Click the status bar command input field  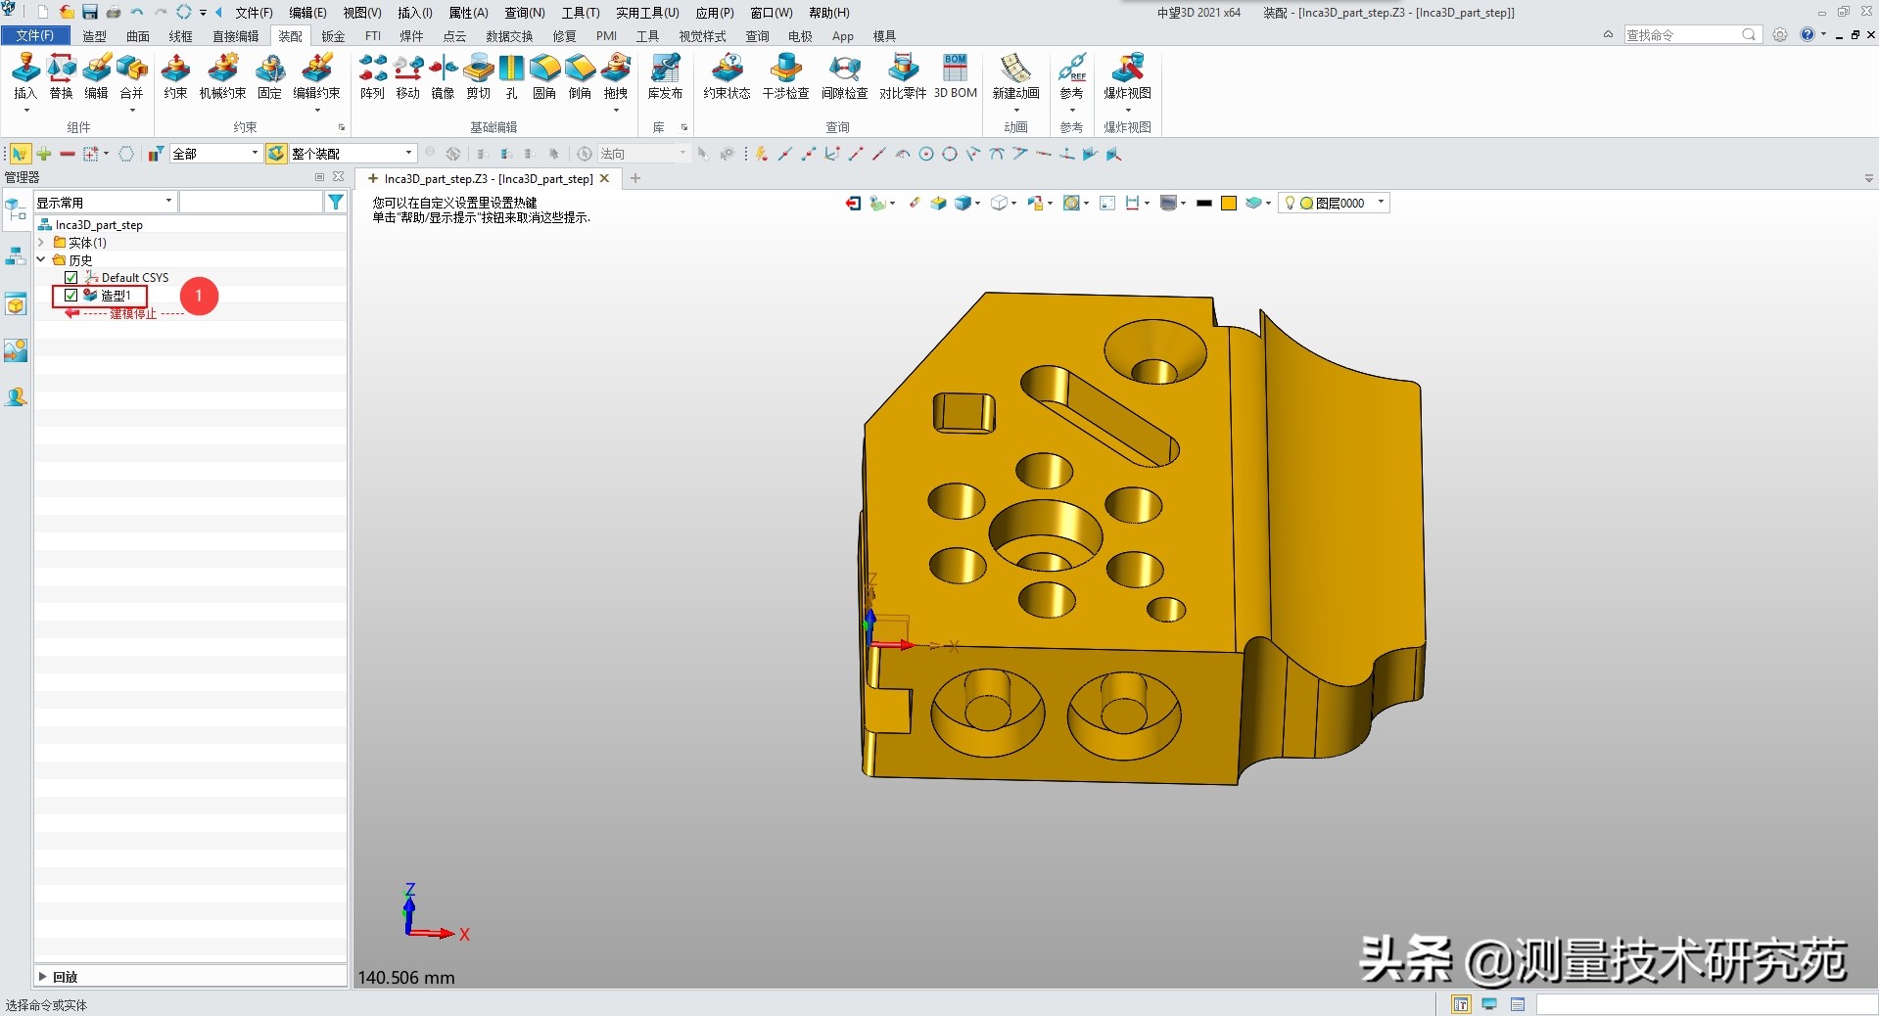1705,1004
